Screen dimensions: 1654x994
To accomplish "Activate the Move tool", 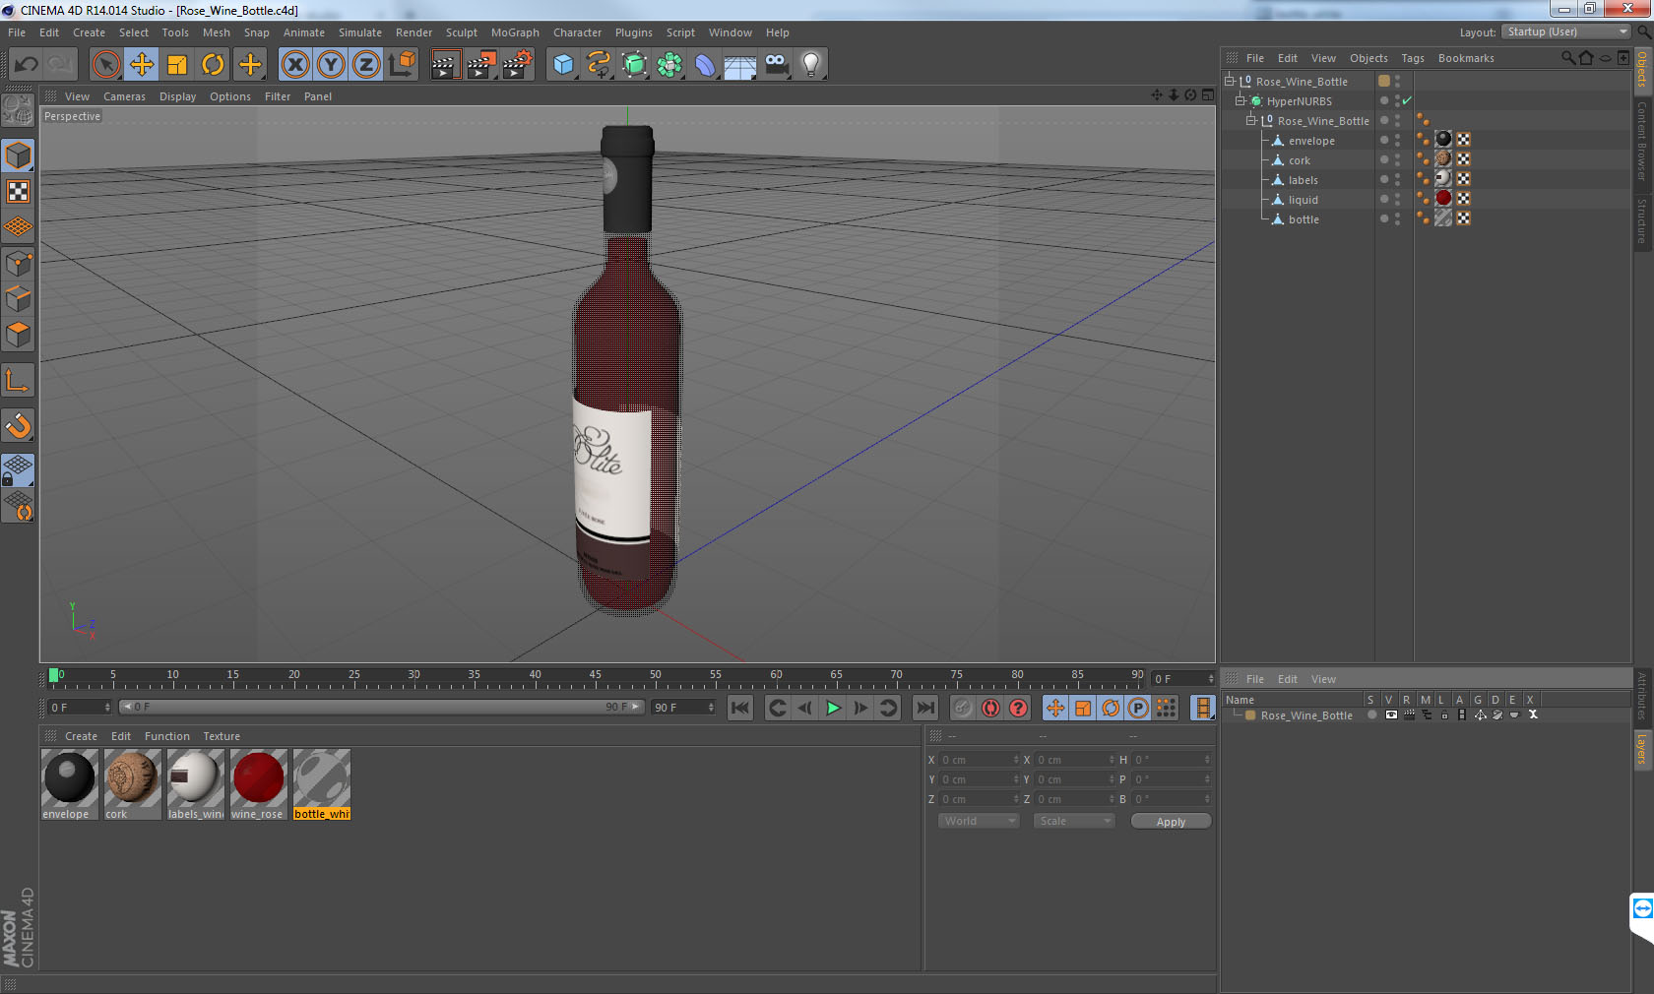I will pyautogui.click(x=142, y=65).
